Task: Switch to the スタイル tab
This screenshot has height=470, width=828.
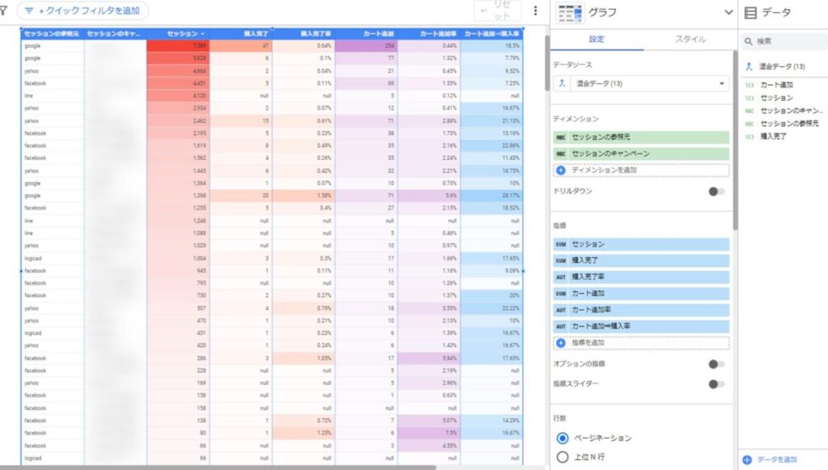Action: click(x=690, y=39)
